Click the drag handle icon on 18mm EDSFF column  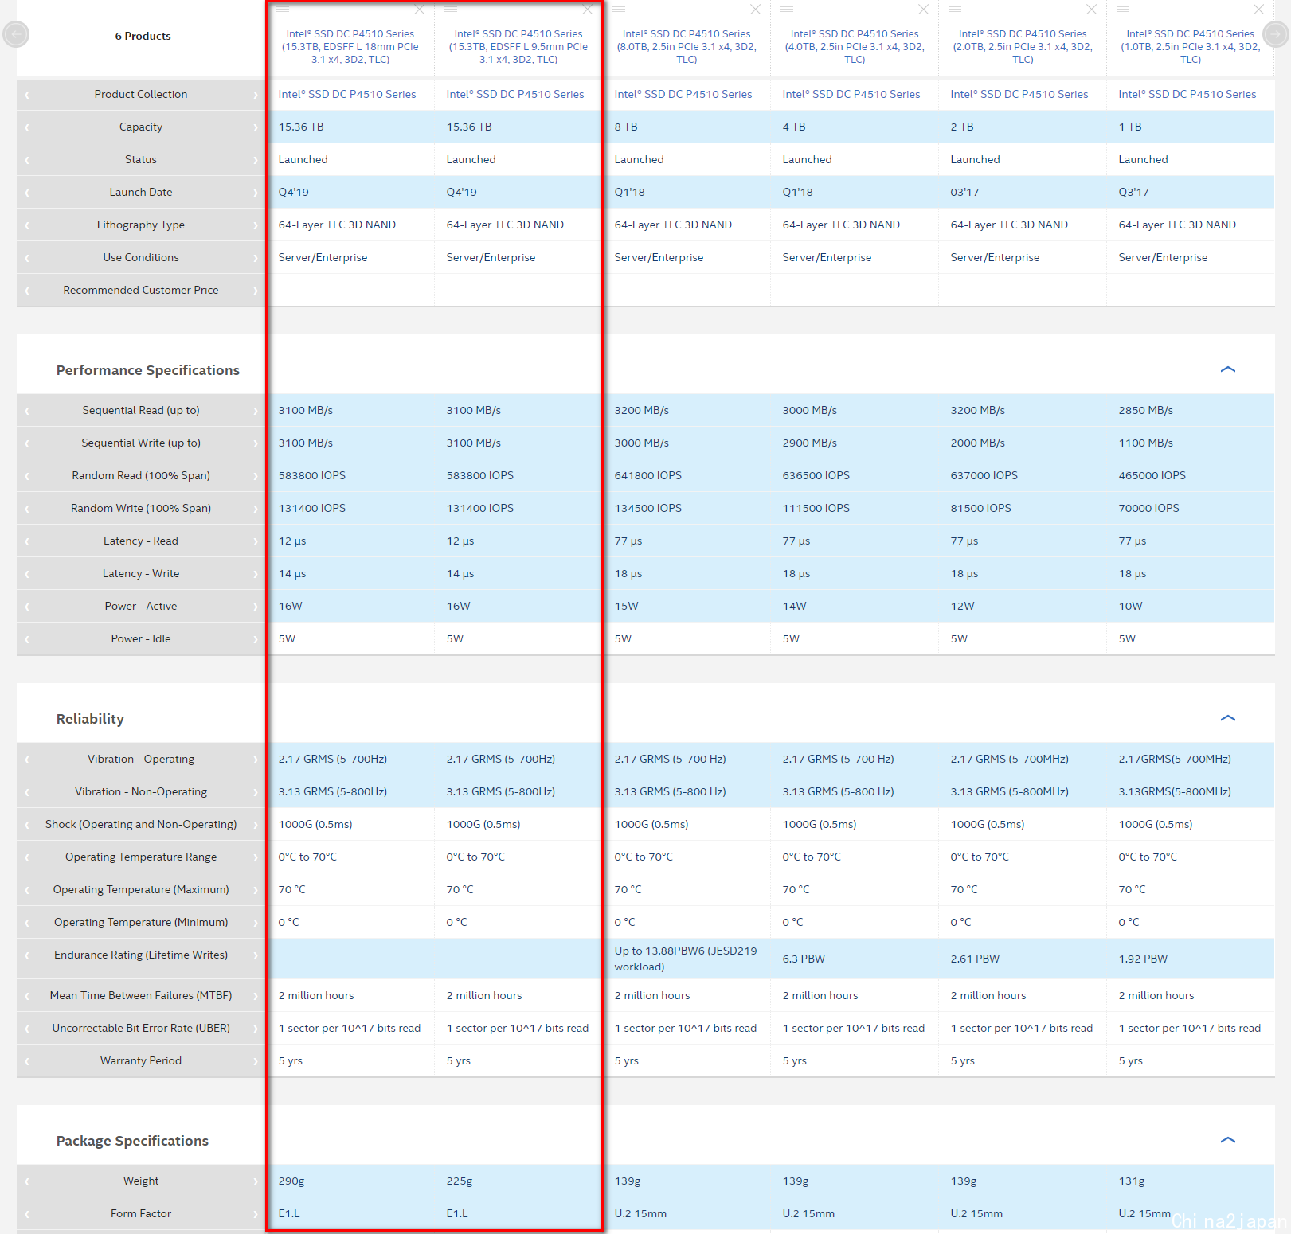pos(283,10)
